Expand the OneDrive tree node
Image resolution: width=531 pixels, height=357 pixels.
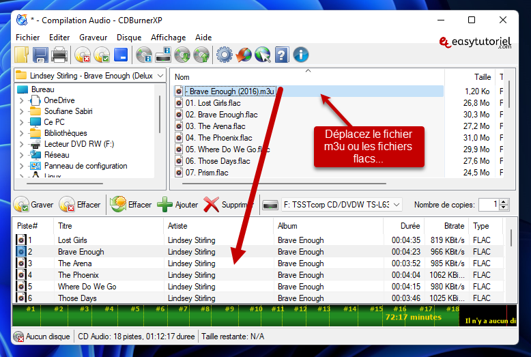[21, 100]
